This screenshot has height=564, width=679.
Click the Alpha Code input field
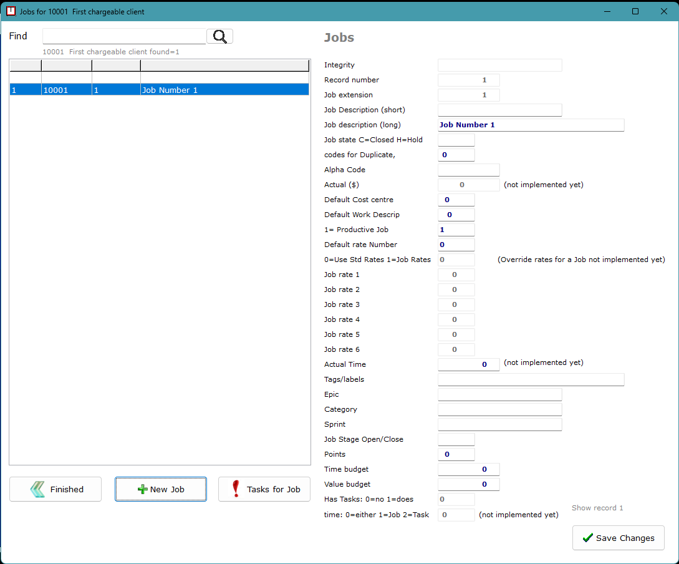click(468, 170)
